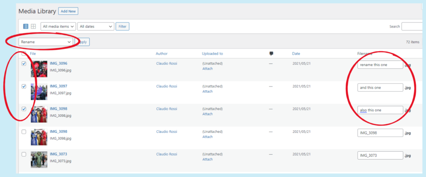This screenshot has width=426, height=177.
Task: Click filename field containing IMG_3073
Action: (x=380, y=155)
